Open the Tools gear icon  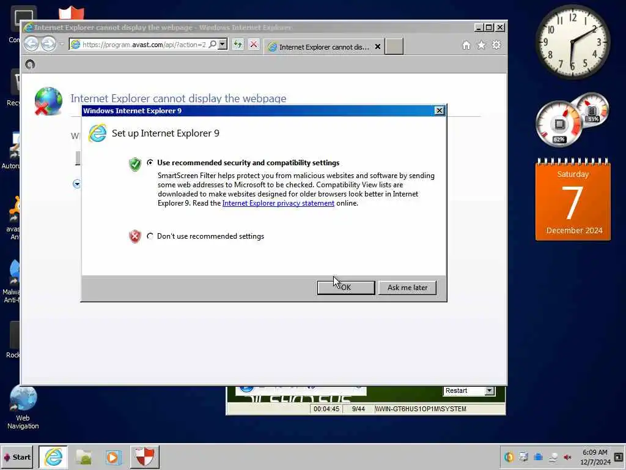[x=496, y=45]
